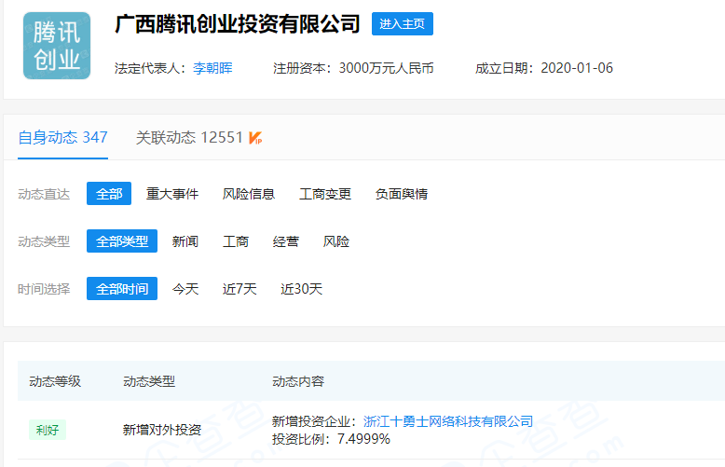
Task: Filter time to 近30天
Action: tap(302, 289)
